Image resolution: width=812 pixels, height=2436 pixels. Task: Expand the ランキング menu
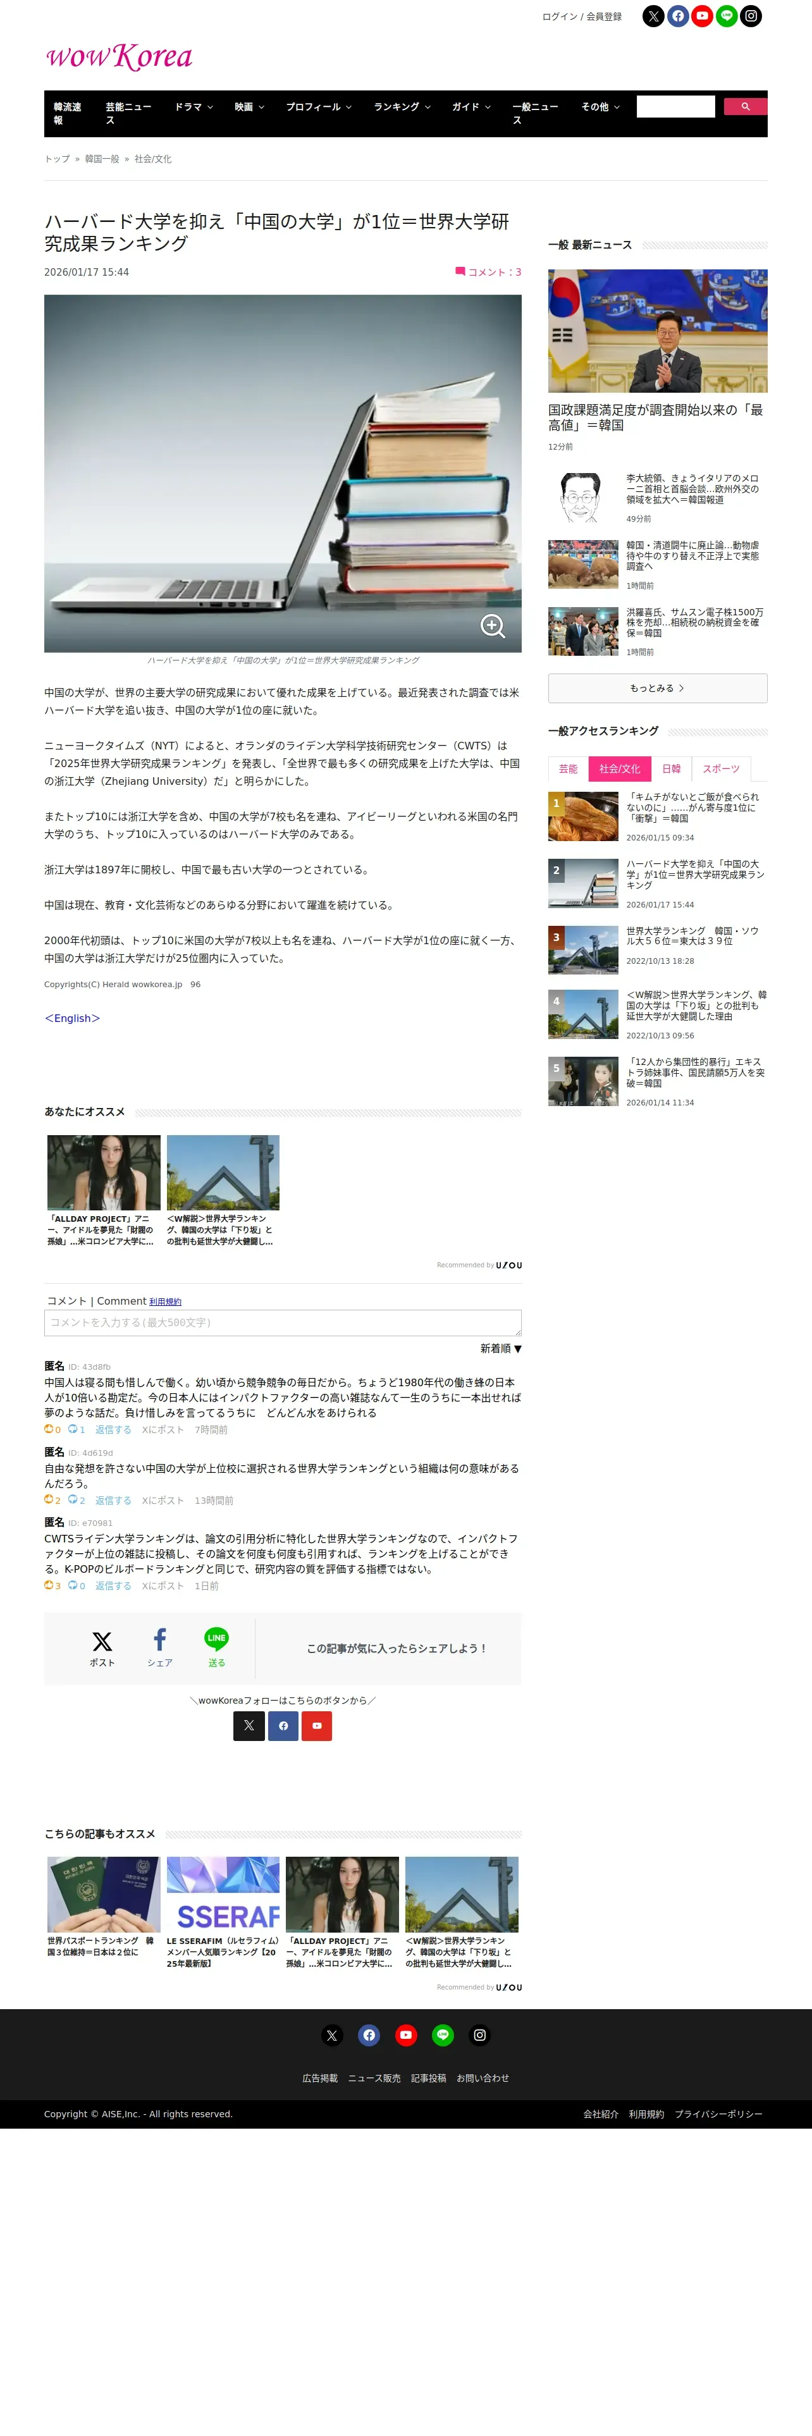[402, 107]
